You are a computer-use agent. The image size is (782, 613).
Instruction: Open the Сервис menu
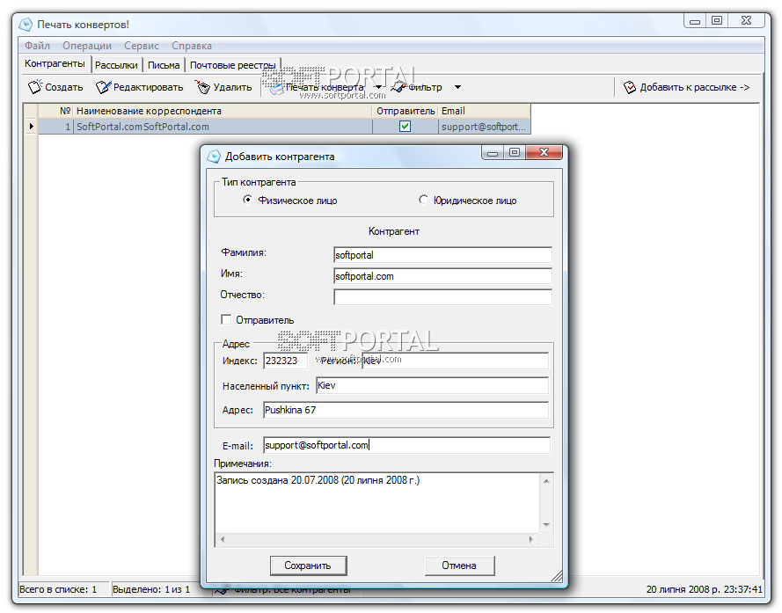141,46
